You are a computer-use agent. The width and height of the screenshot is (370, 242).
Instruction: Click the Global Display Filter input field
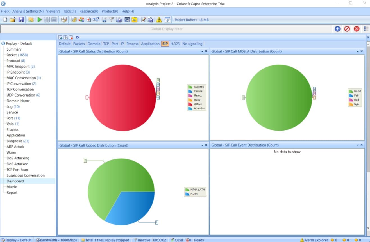[166, 29]
